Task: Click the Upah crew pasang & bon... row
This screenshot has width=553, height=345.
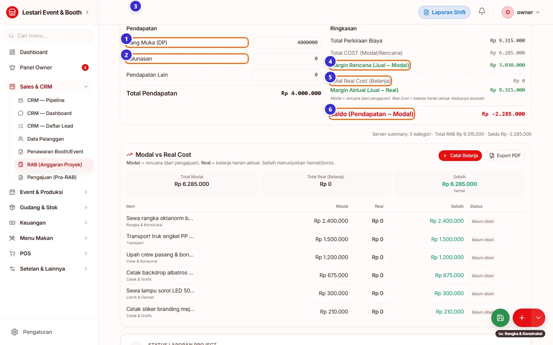Action: click(x=326, y=257)
